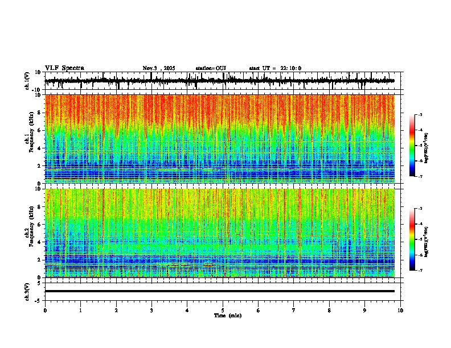Click the ch.2 spectrogram panel

[220, 233]
